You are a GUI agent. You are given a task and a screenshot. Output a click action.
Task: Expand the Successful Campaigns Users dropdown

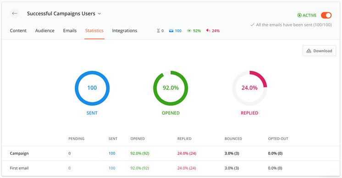[x=99, y=13]
